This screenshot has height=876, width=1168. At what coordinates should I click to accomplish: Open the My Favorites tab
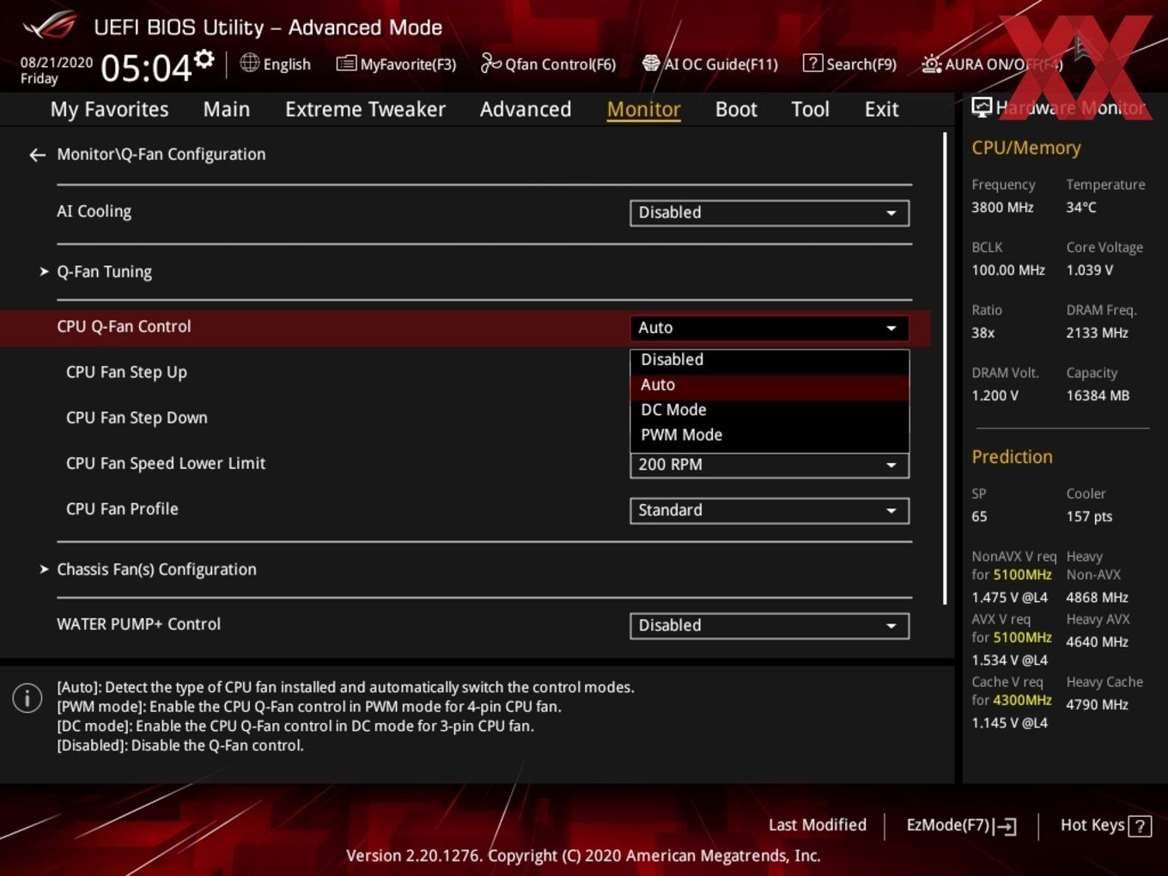(109, 109)
